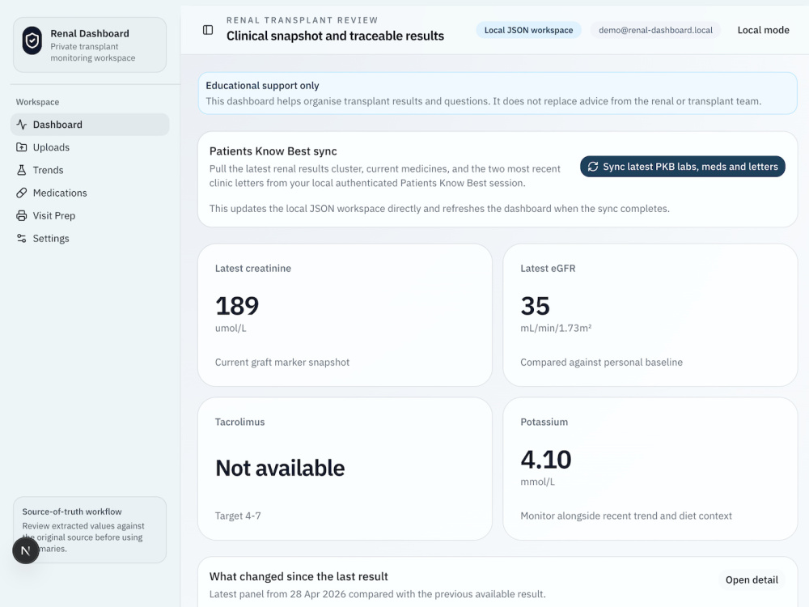Click the demo@renal-dashboard.local account chip
This screenshot has height=607, width=809.
coord(655,30)
